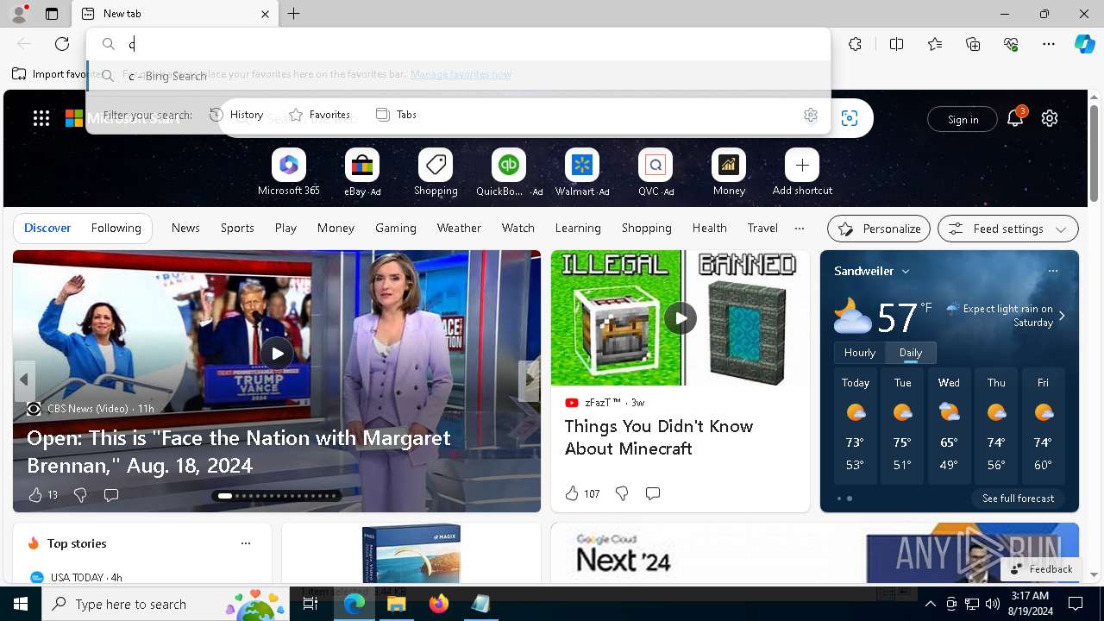Open the QVC shortcut tile
Screen dimensions: 1104x621
tap(655, 172)
